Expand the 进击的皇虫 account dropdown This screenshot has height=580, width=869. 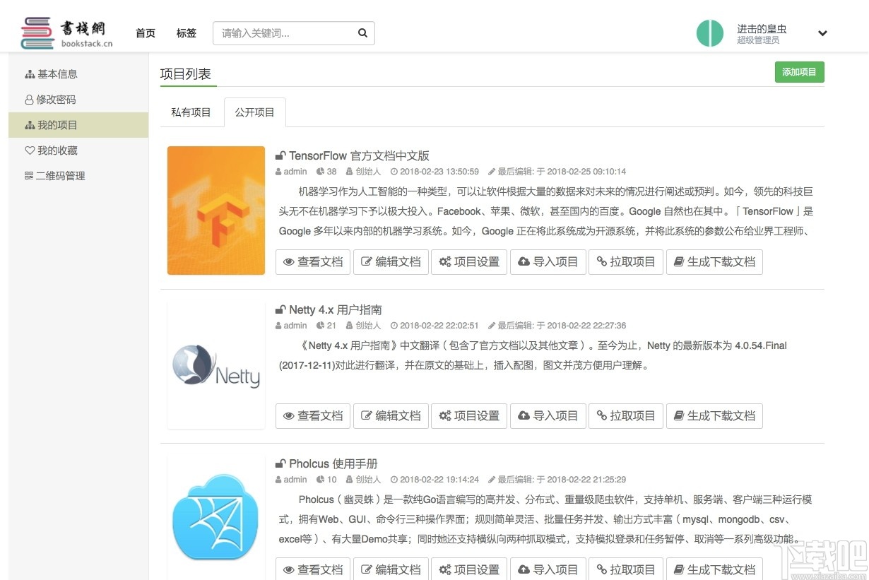pyautogui.click(x=822, y=32)
